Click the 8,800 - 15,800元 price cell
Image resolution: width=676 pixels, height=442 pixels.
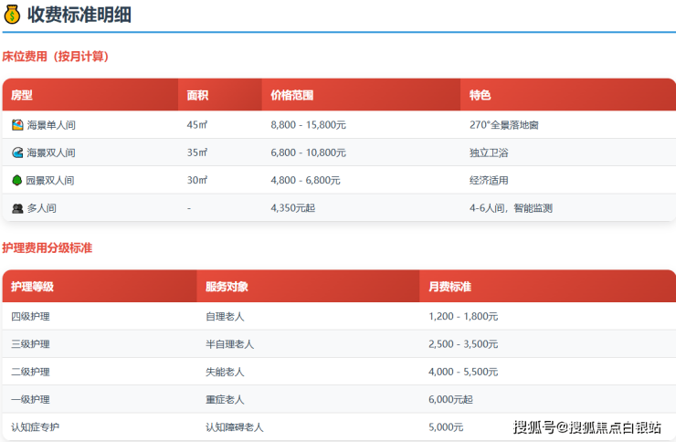tap(309, 125)
